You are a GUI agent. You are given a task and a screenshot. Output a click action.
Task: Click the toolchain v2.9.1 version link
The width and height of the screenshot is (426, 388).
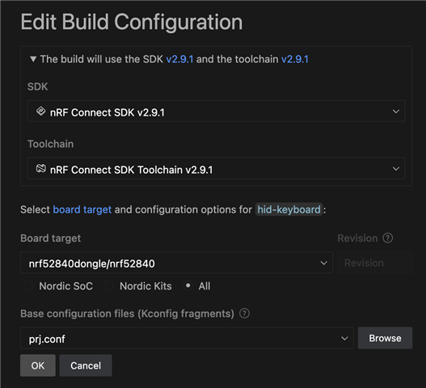[x=295, y=59]
